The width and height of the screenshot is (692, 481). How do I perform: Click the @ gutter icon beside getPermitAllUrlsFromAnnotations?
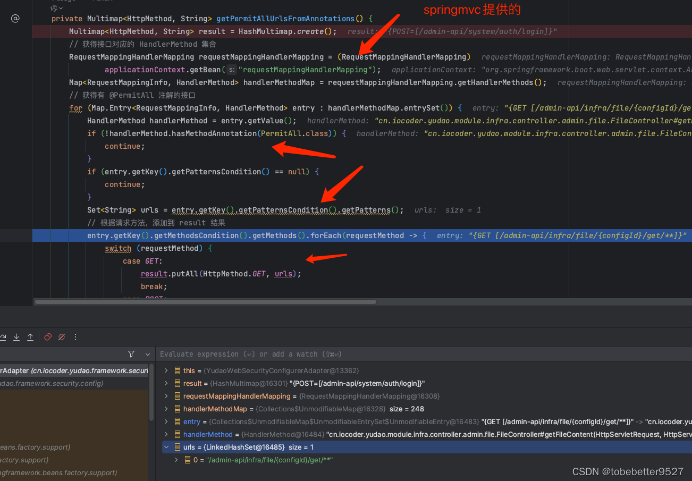(x=15, y=19)
